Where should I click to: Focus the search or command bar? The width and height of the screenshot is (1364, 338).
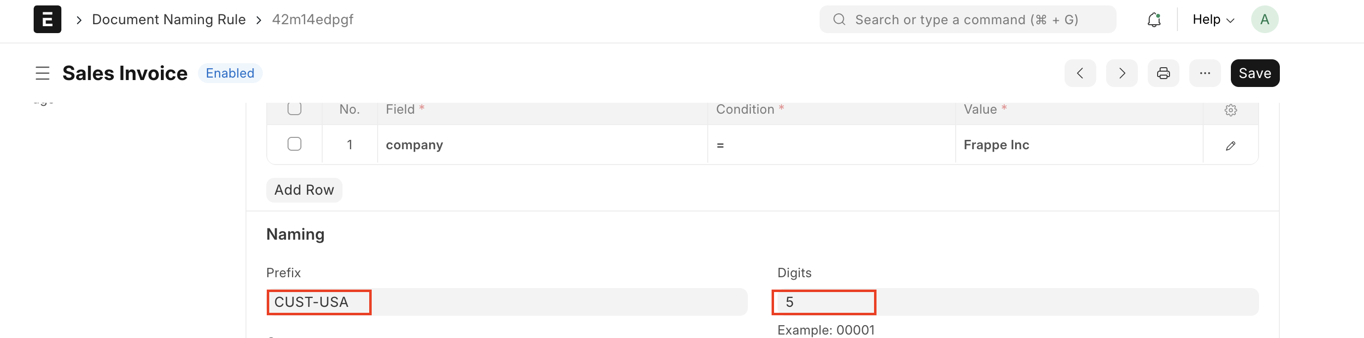(967, 20)
